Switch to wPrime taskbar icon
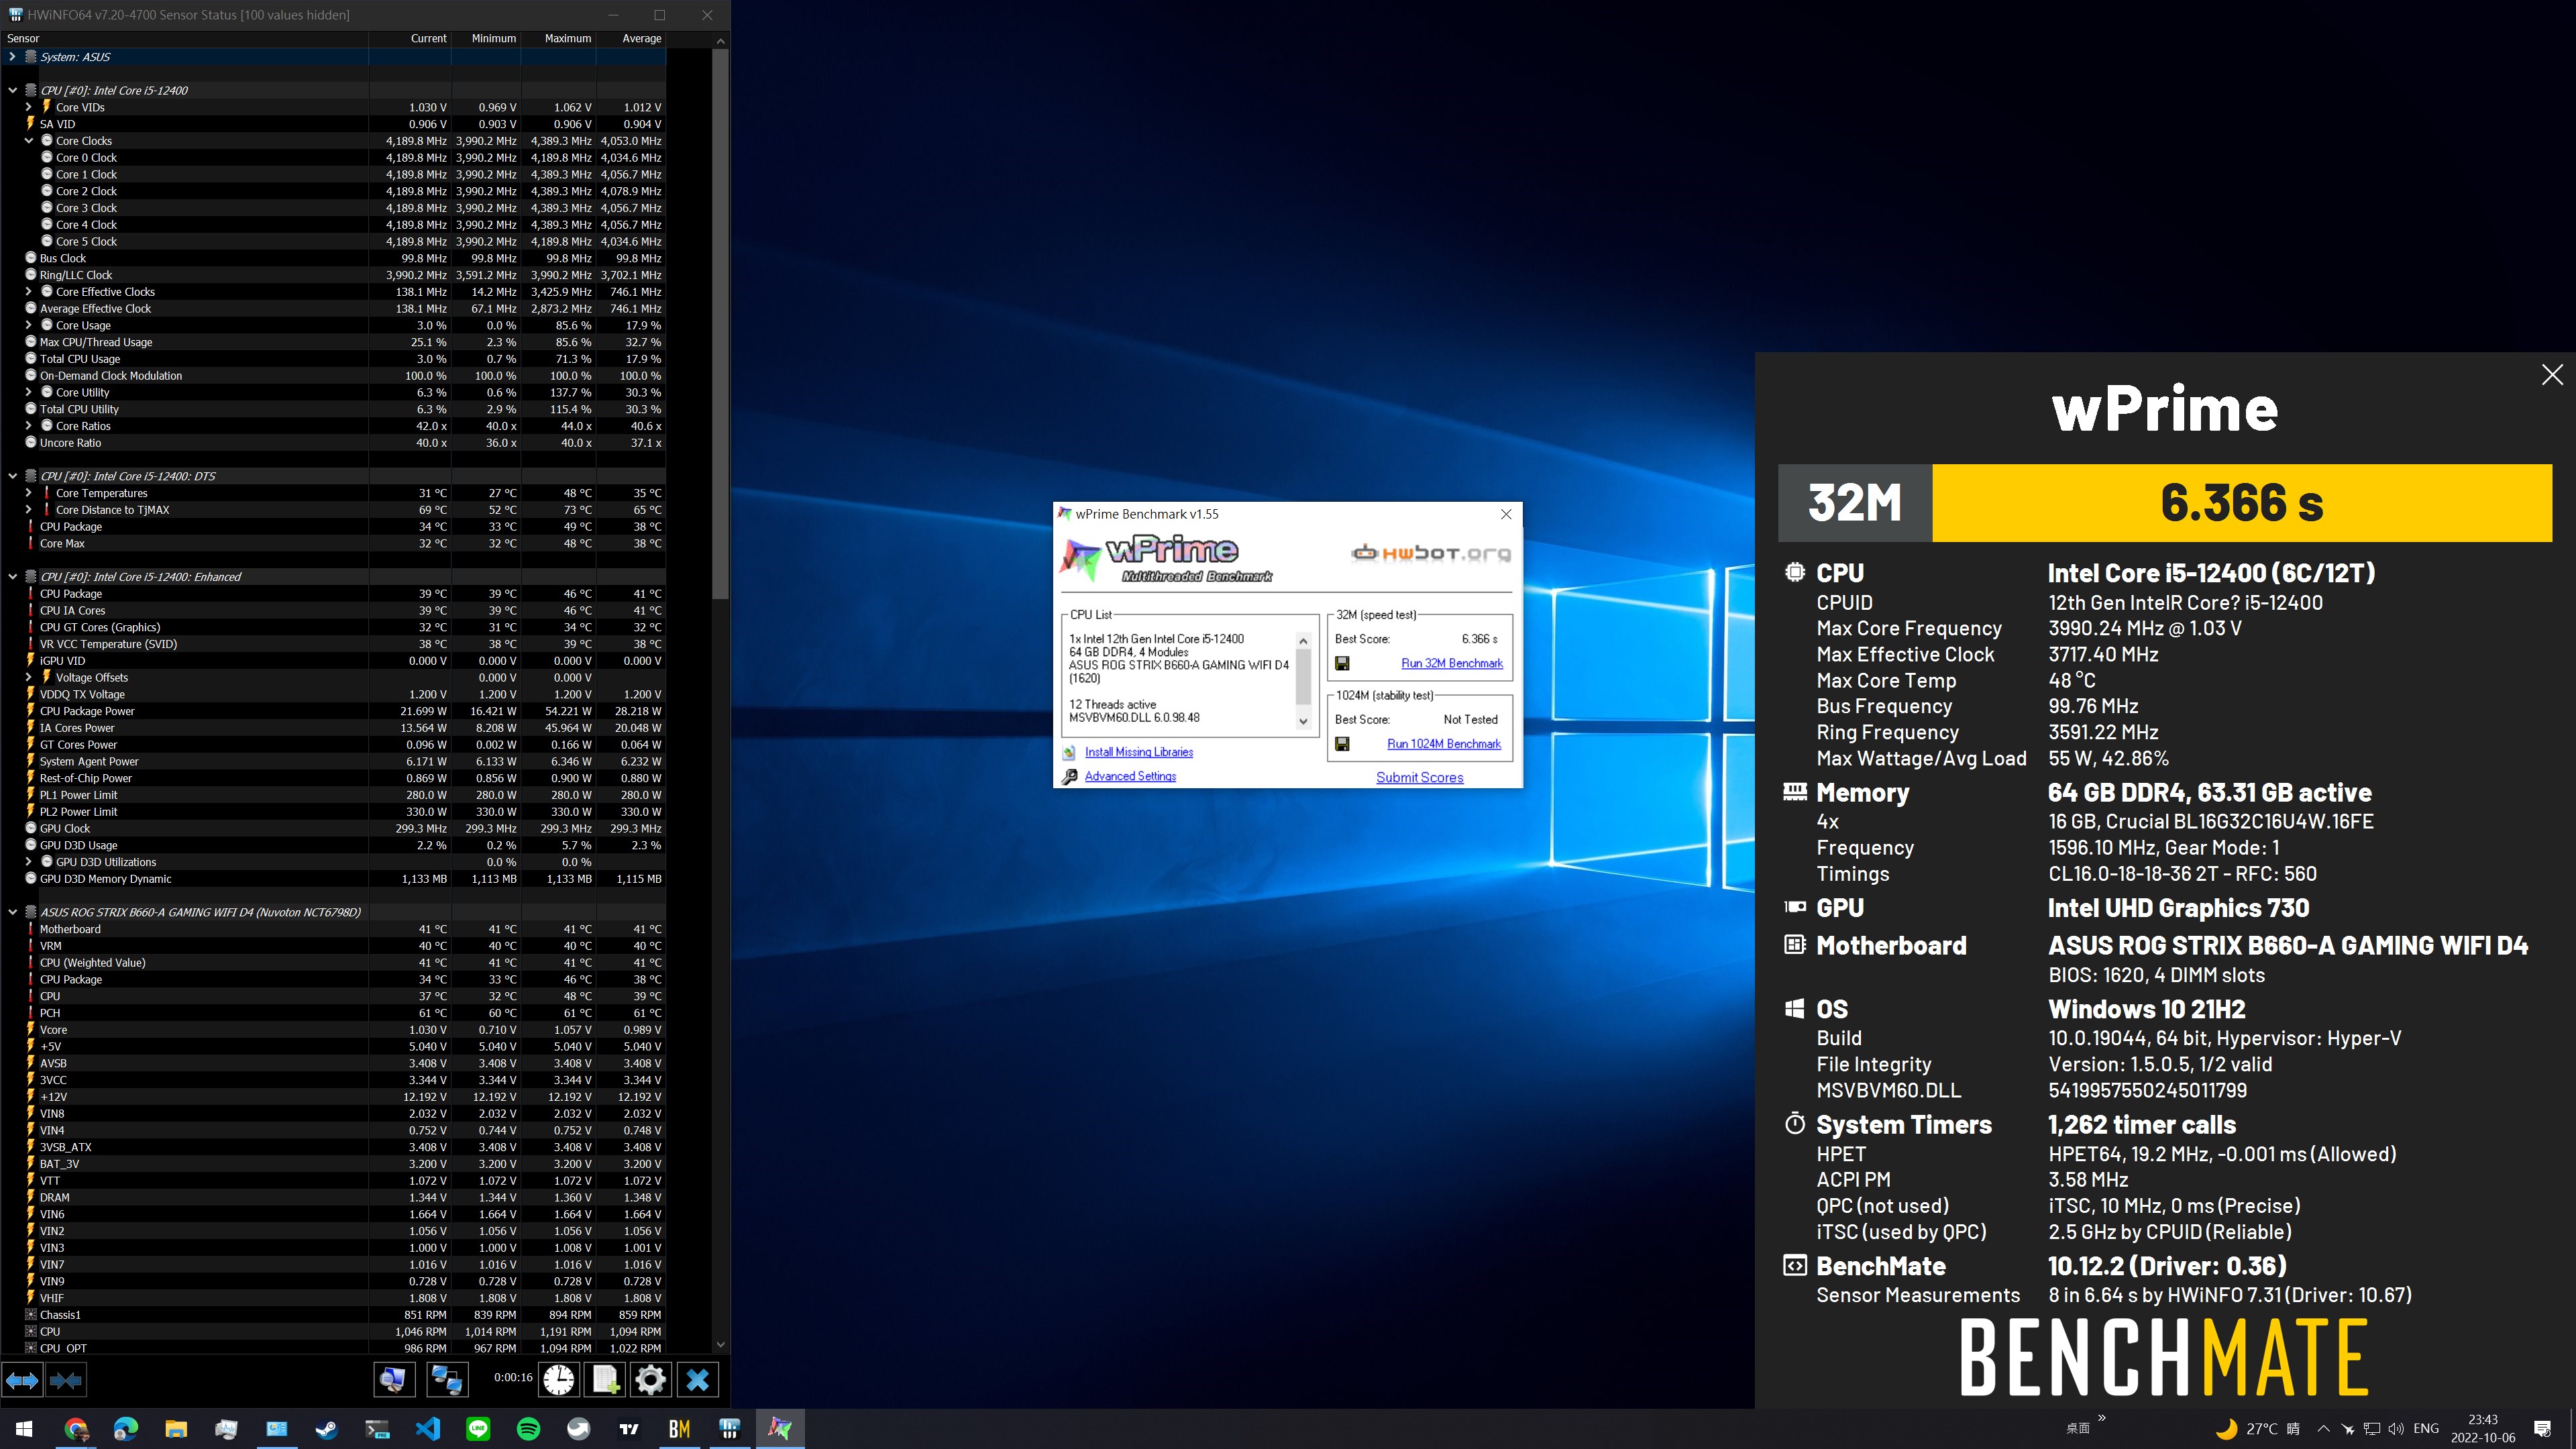This screenshot has width=2576, height=1449. 780,1429
